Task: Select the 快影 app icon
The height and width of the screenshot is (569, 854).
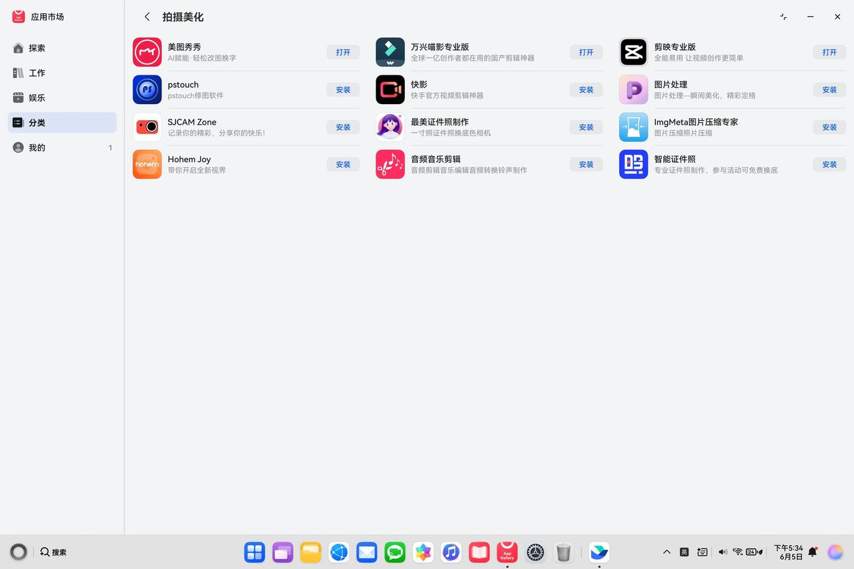Action: coord(390,89)
